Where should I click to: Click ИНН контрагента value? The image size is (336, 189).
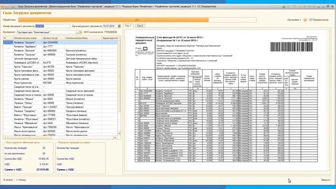[110, 32]
